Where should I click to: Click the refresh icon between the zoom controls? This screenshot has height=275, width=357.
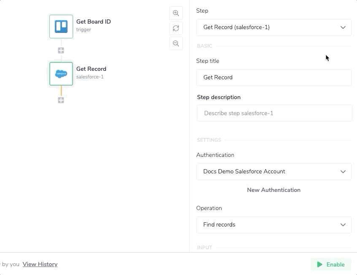176,28
